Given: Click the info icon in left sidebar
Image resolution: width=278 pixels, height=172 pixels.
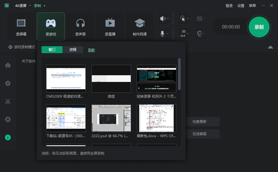Looking at the screenshot, I should coord(8,137).
